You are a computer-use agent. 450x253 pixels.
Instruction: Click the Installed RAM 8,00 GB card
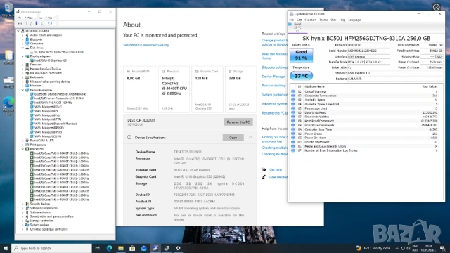coord(141,89)
